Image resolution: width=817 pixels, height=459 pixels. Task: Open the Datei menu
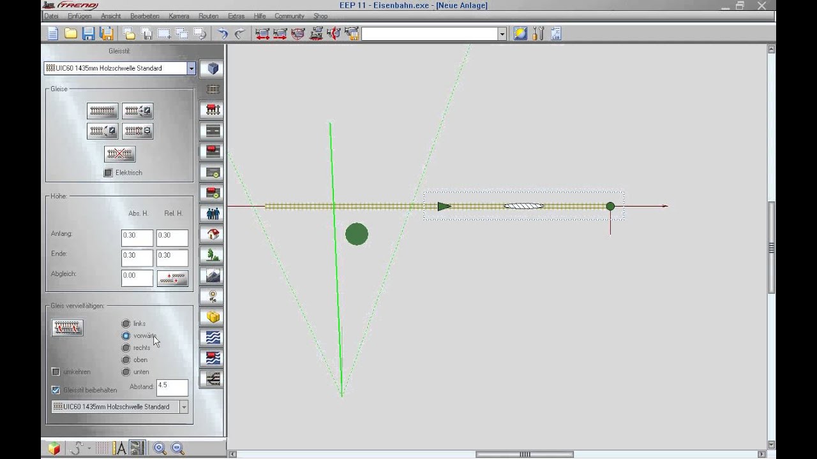pos(51,16)
